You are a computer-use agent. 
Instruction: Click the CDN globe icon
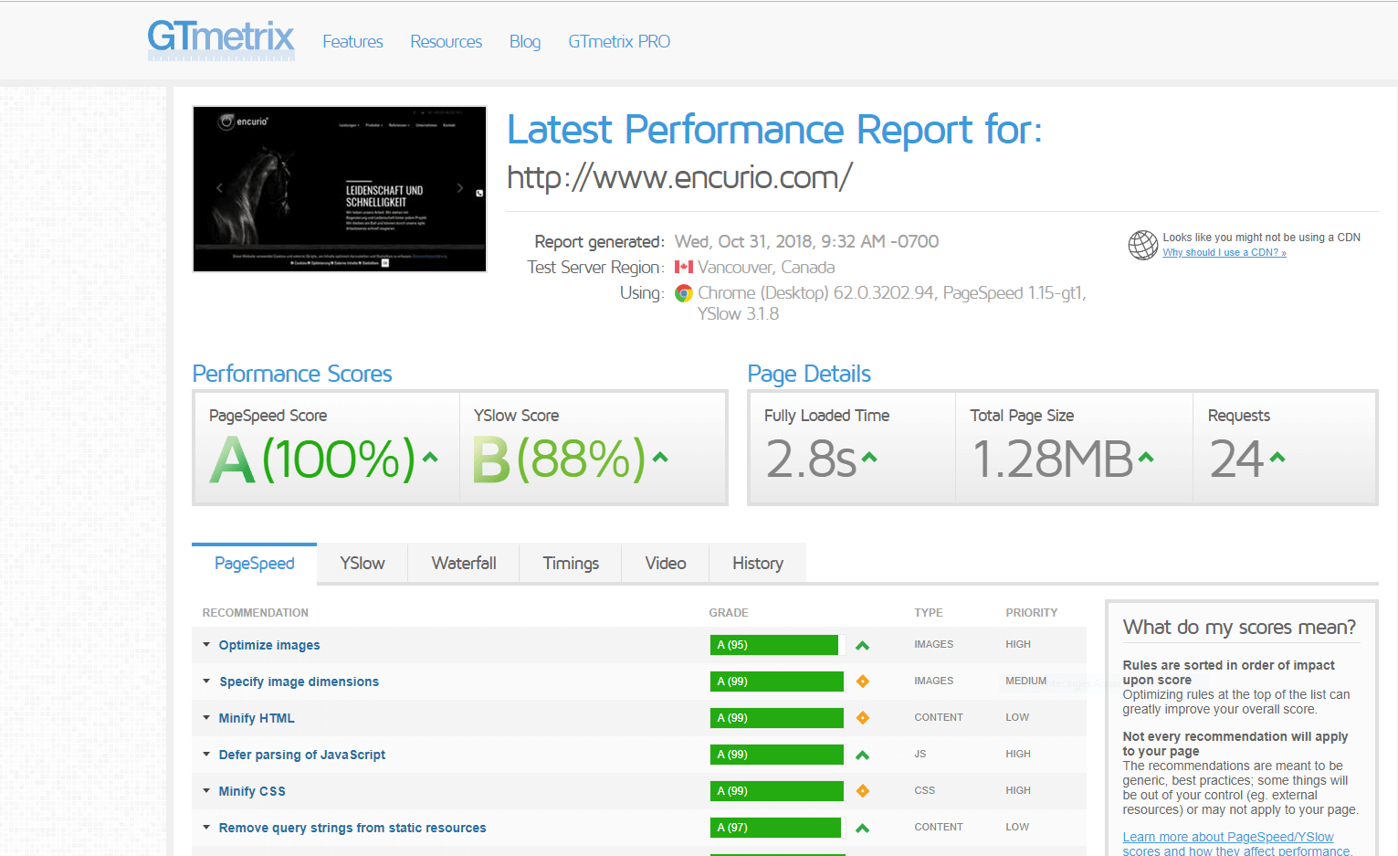click(x=1142, y=245)
